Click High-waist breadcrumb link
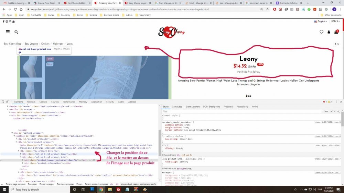 (x=58, y=44)
